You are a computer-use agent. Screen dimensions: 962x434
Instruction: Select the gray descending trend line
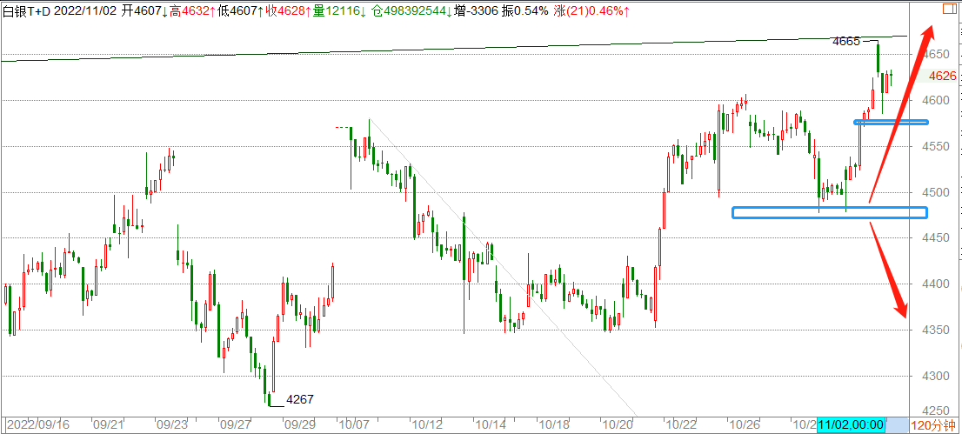click(x=503, y=267)
